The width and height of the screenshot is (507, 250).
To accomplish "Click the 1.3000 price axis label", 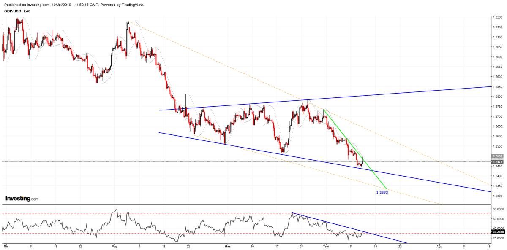I will tap(498, 57).
